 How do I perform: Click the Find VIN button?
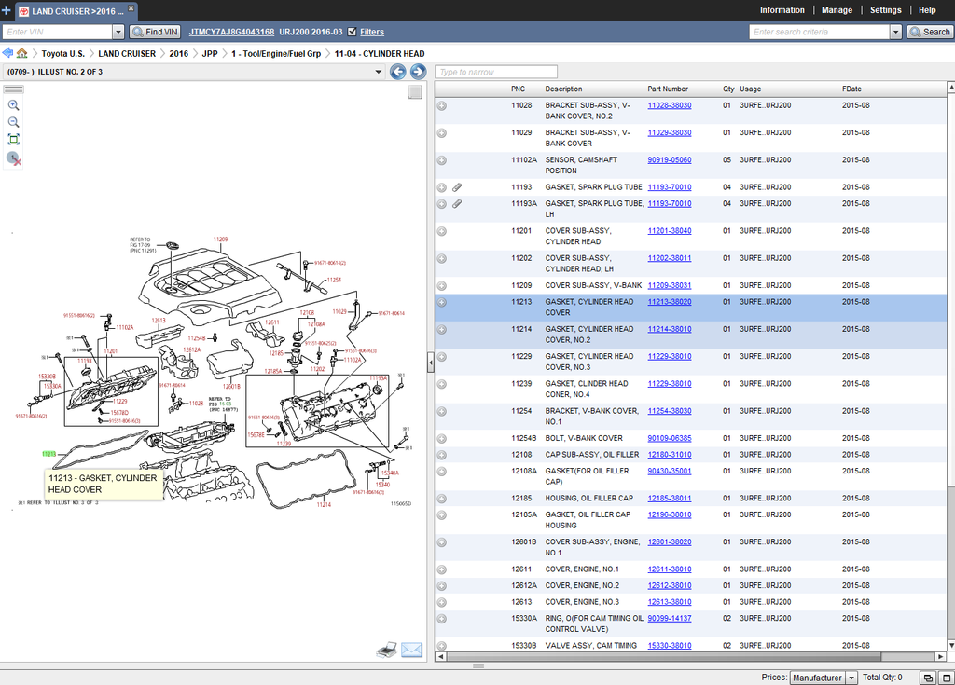[156, 32]
